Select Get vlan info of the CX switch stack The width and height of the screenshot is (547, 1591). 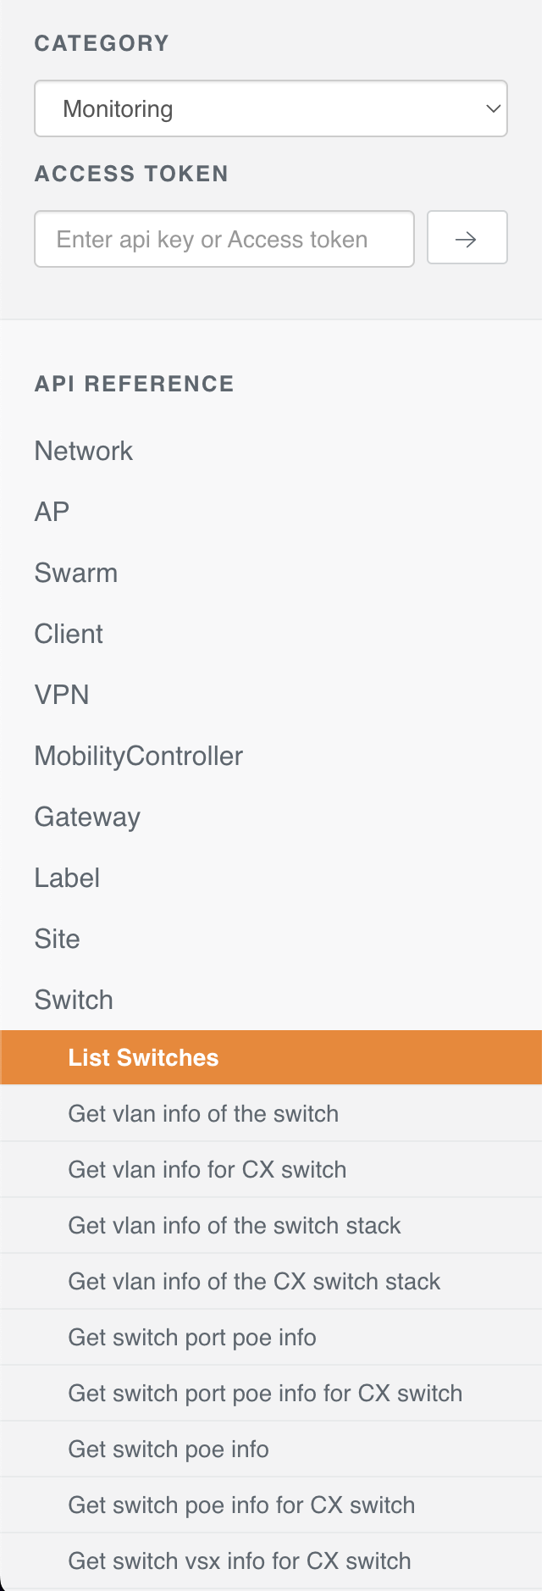click(x=254, y=1281)
